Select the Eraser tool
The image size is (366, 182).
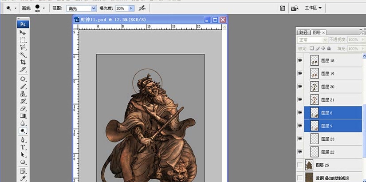tap(23, 108)
